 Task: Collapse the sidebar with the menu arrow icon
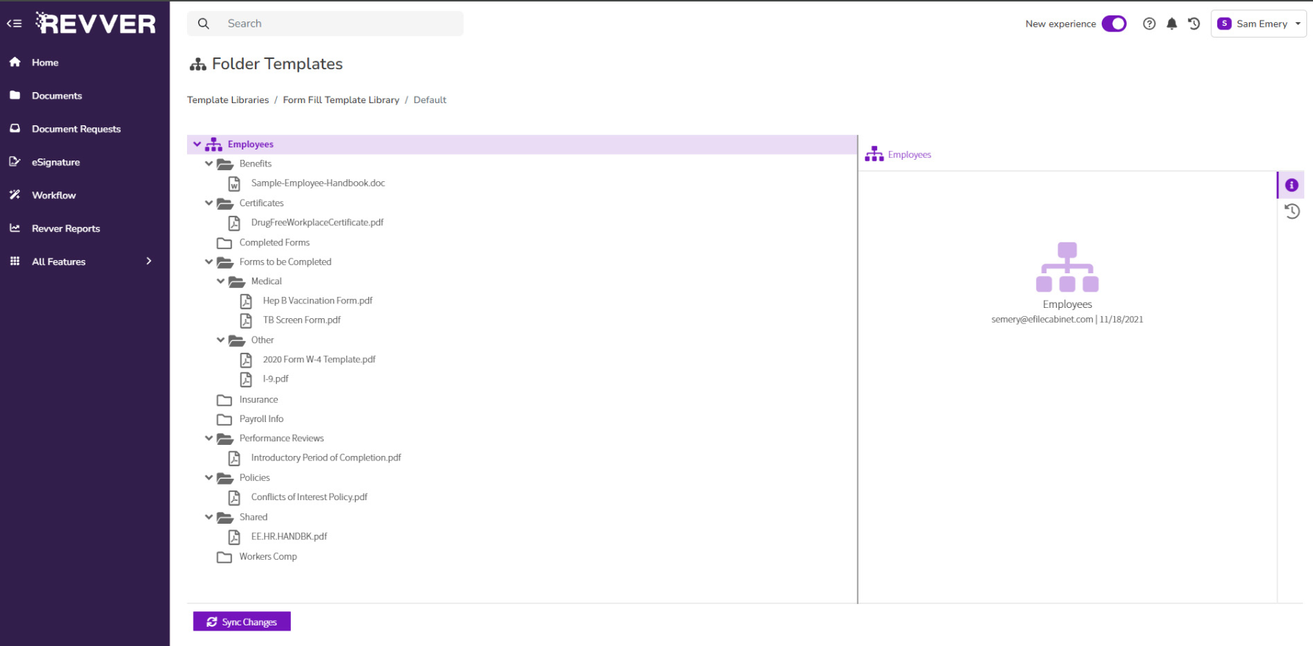(x=14, y=24)
